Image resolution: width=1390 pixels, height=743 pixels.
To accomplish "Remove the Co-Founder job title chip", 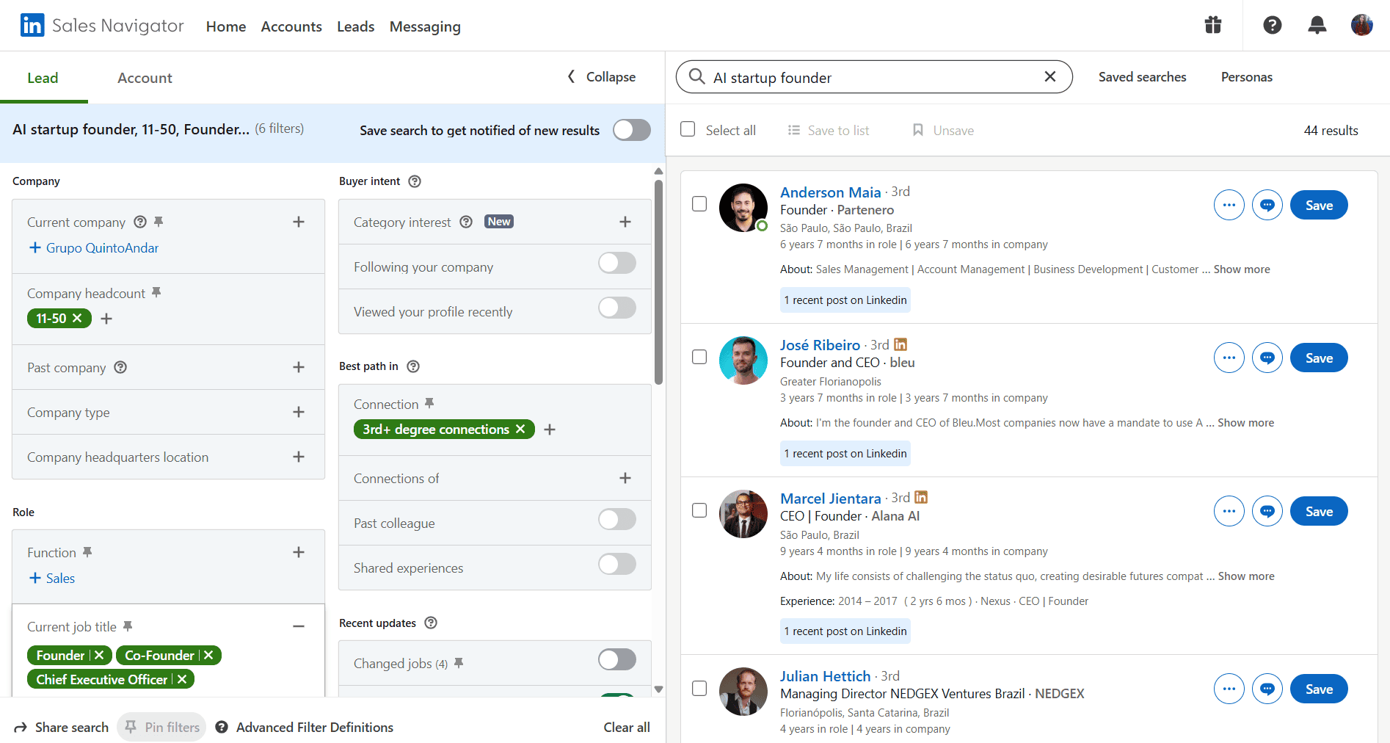I will [208, 655].
